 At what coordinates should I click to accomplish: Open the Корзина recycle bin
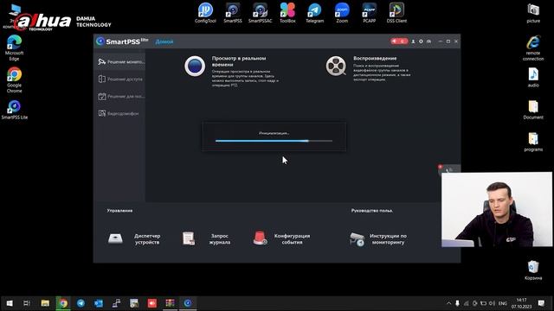[533, 270]
